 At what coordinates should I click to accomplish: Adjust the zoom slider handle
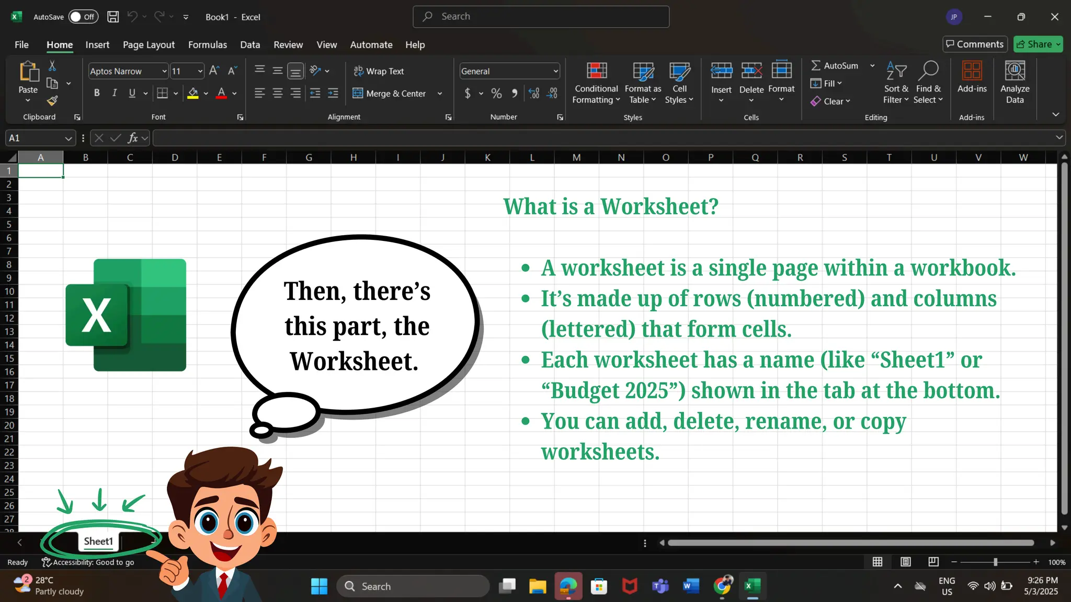(x=995, y=562)
